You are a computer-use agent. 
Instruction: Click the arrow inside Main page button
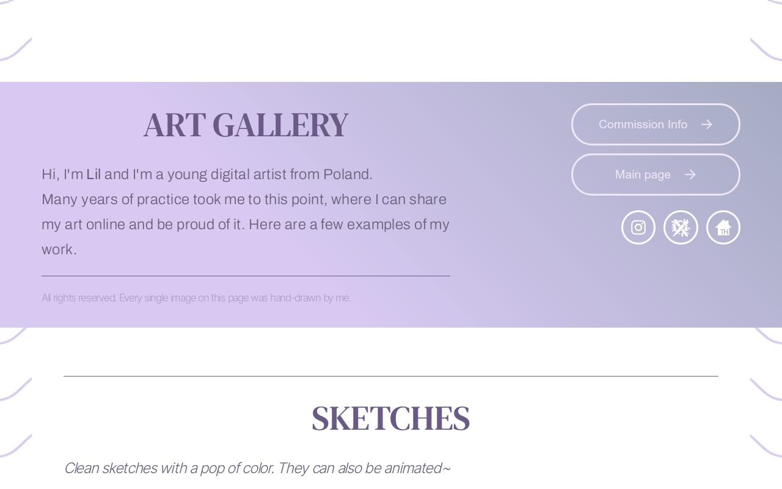690,174
